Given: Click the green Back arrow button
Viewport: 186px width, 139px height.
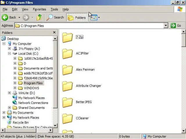Looking at the screenshot, I should click(5, 17).
